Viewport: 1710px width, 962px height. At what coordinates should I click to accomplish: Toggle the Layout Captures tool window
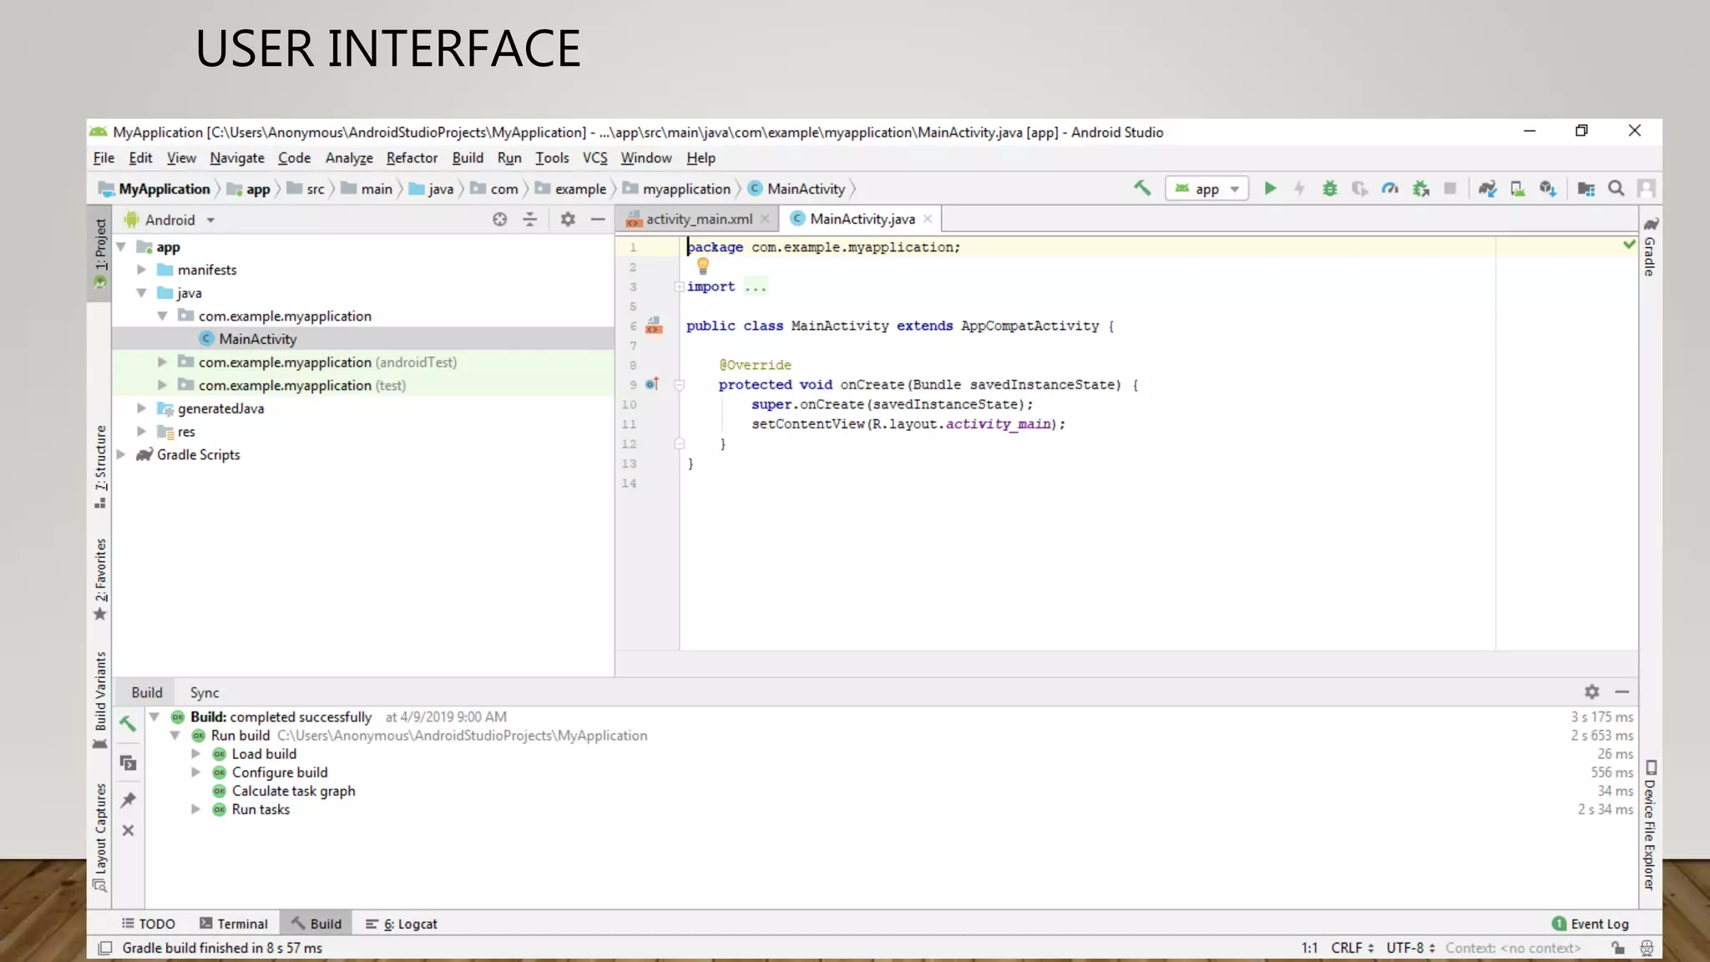(x=100, y=837)
